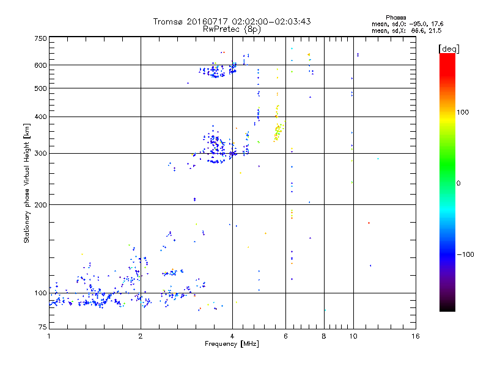Viewport: 489px width, 366px height.
Task: Click the '-100' color bar tick label
Action: [x=466, y=254]
